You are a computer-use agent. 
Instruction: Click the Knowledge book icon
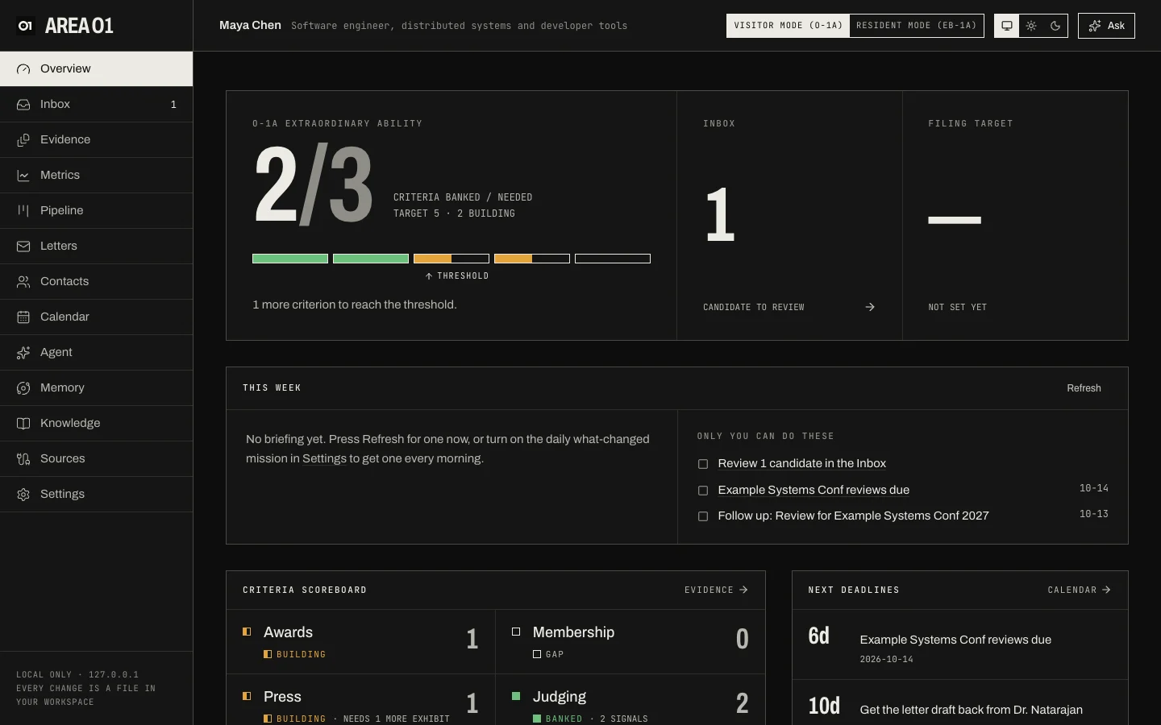coord(23,424)
